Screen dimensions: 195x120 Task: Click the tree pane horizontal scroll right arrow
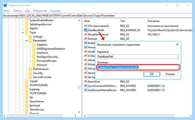click(x=75, y=116)
